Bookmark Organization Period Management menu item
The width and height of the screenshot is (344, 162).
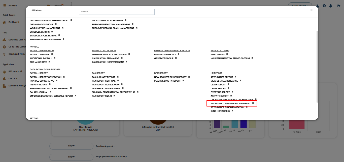coord(71,20)
